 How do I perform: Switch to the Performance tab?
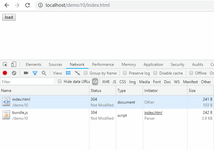click(103, 65)
